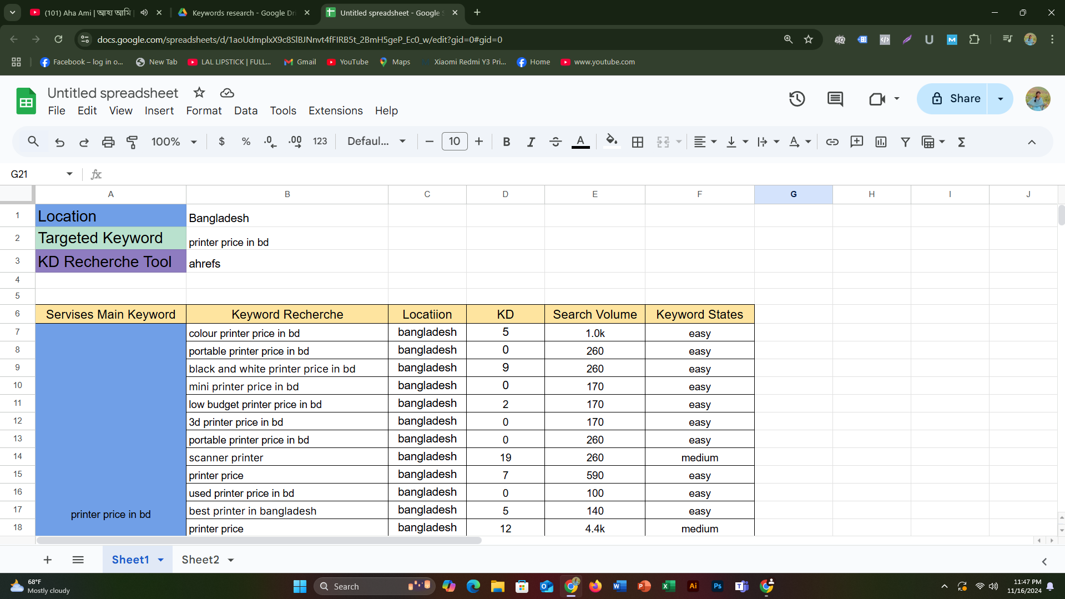
Task: Open the default font dropdown
Action: (376, 142)
